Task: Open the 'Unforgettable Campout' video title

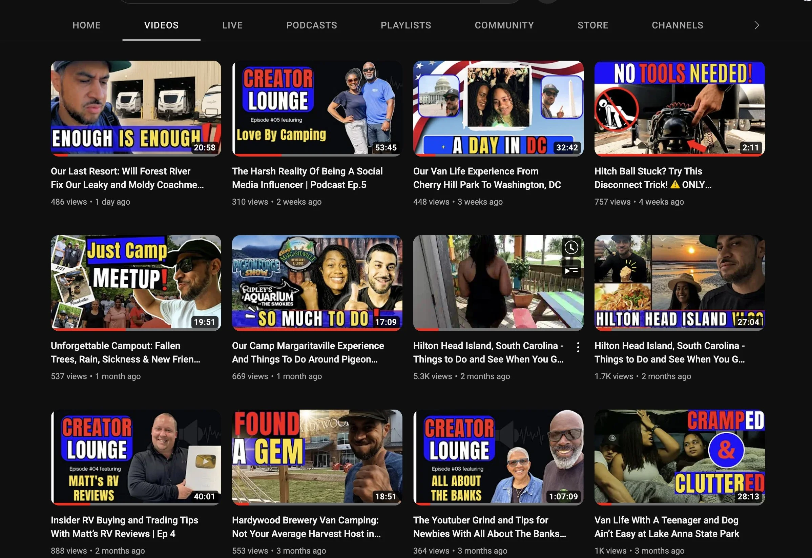Action: (x=126, y=352)
